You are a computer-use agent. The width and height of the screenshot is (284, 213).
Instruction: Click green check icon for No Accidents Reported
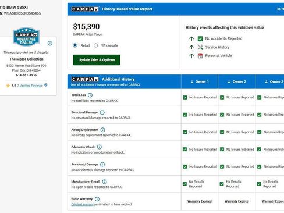[200, 38]
